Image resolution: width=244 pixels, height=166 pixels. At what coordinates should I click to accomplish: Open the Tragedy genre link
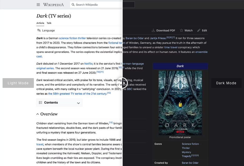click(x=187, y=156)
